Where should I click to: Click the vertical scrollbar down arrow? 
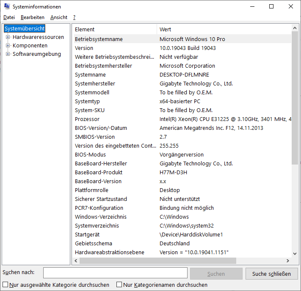click(x=295, y=254)
